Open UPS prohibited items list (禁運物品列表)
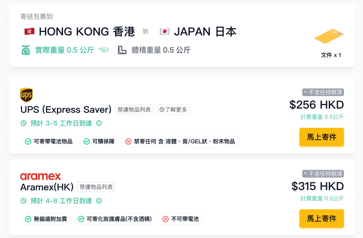The height and width of the screenshot is (238, 363). tap(134, 110)
